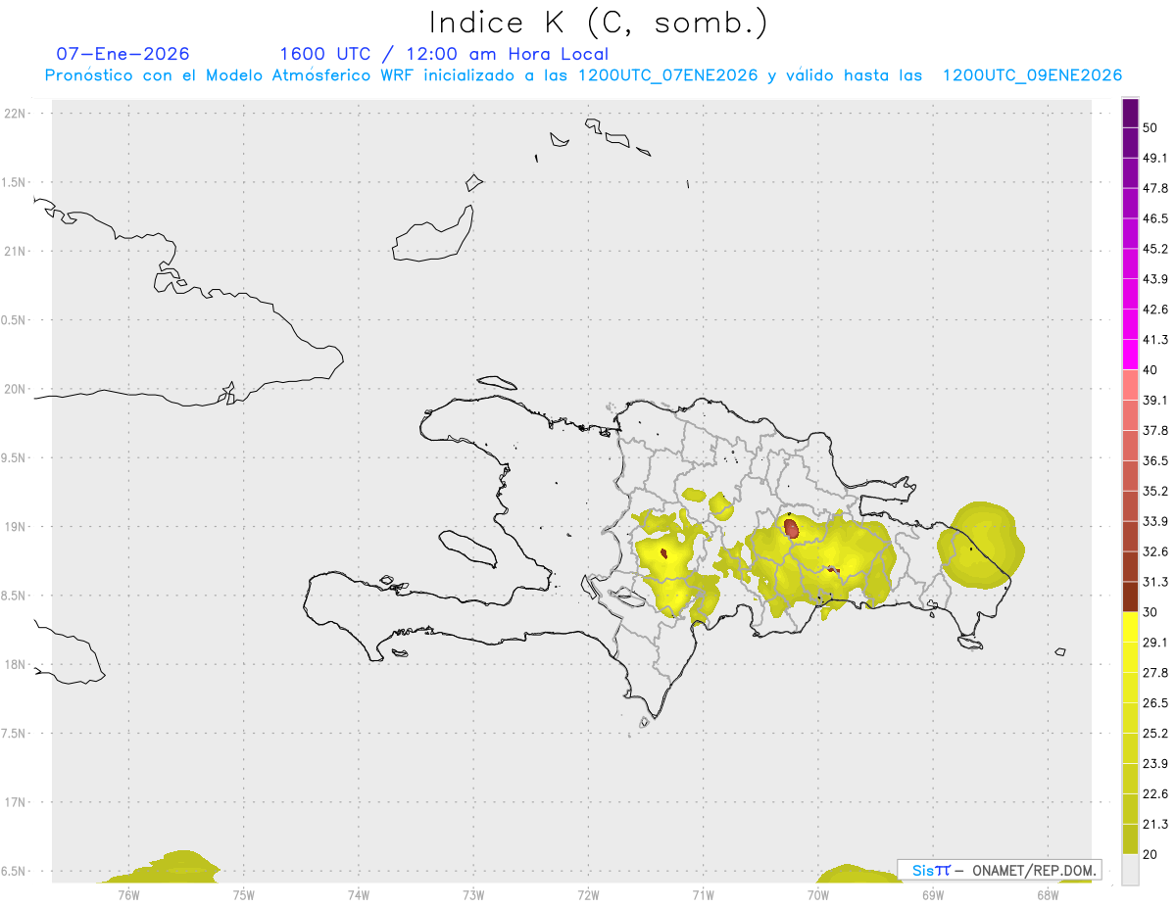
Task: Pick the reddish swatch between 35.2 and 33.9
Action: [x=1130, y=506]
